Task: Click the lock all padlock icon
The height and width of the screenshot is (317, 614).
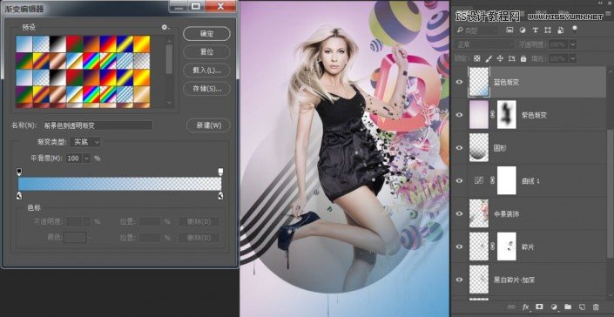Action: (523, 58)
